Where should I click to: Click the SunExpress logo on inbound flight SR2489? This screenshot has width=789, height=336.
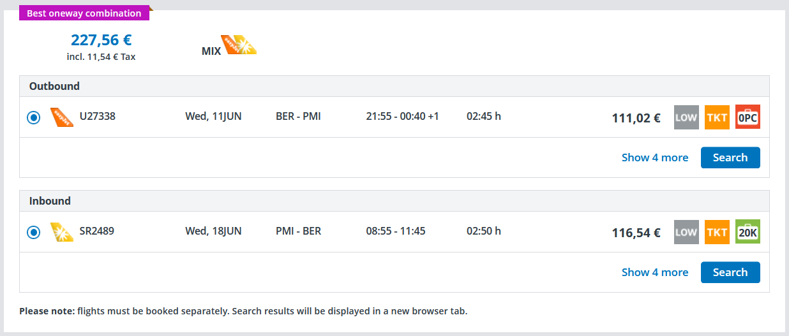tap(62, 232)
